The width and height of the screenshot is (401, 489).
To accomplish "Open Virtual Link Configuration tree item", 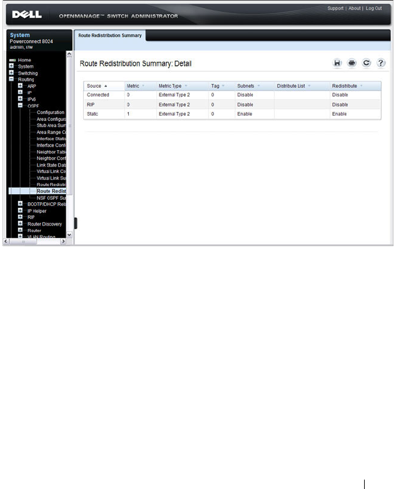I will point(51,172).
